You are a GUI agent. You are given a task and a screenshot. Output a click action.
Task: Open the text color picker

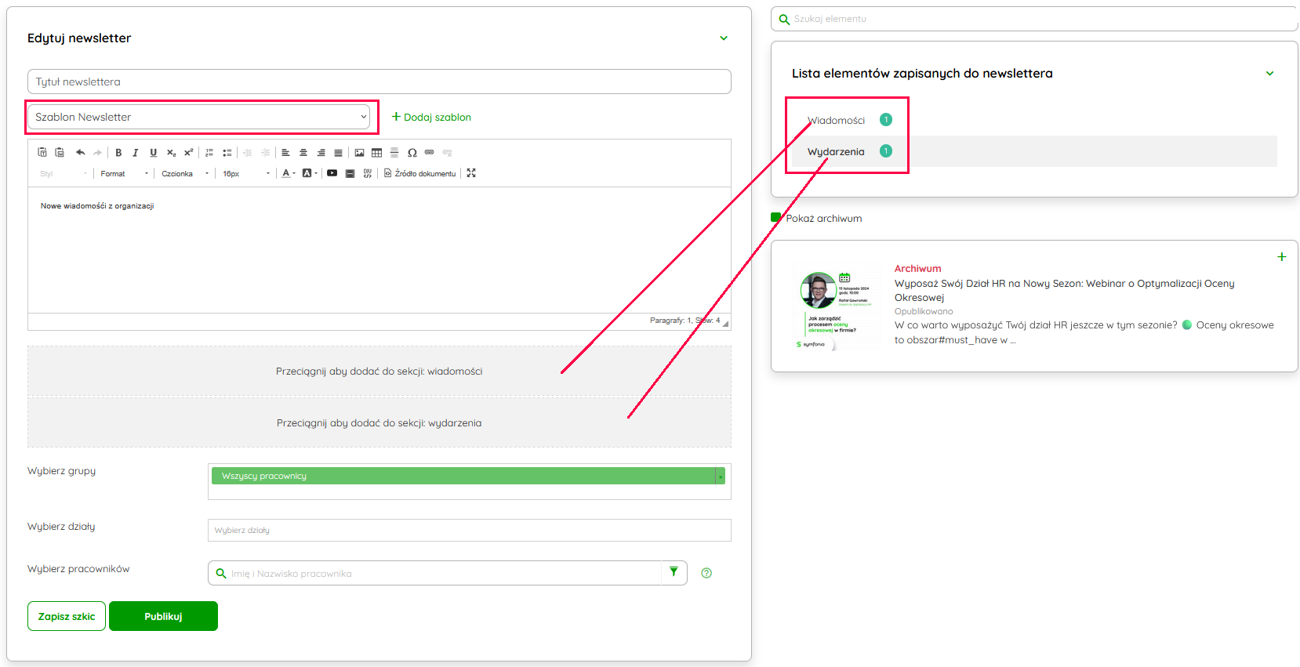[x=288, y=173]
